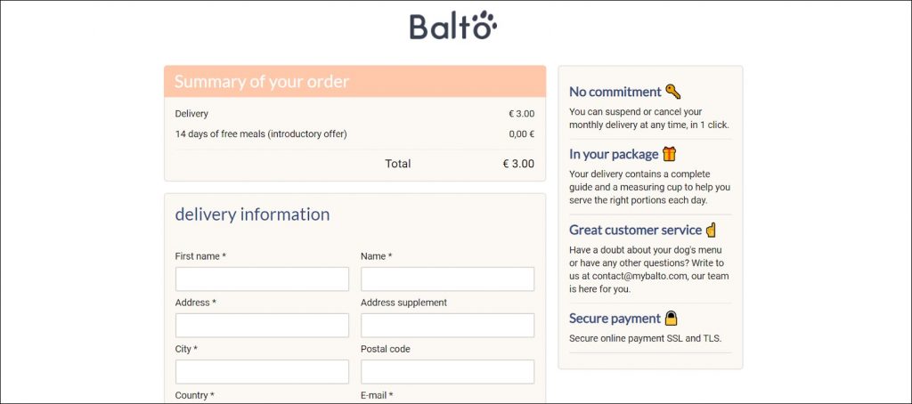This screenshot has height=404, width=912.
Task: Select the Address input box
Action: [262, 326]
